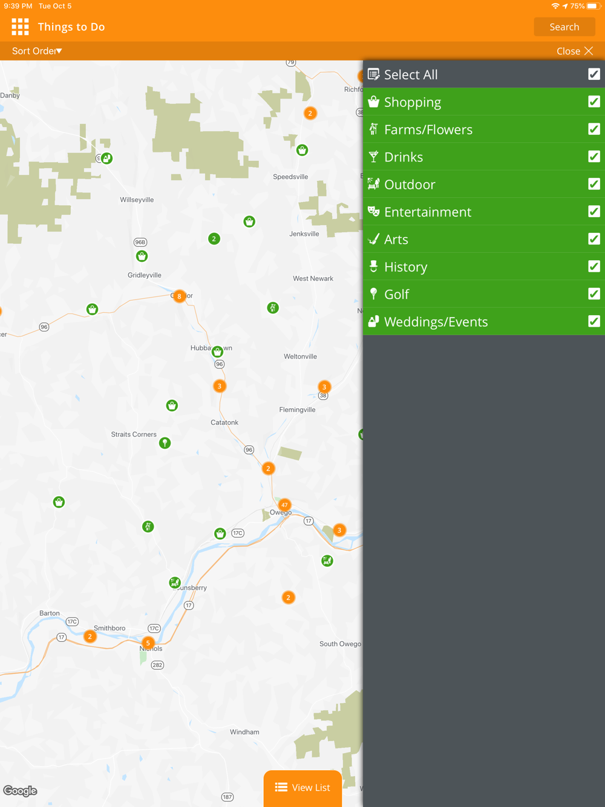Click the Farms/Flowers icon in filter list
This screenshot has height=807, width=605.
pyautogui.click(x=373, y=129)
